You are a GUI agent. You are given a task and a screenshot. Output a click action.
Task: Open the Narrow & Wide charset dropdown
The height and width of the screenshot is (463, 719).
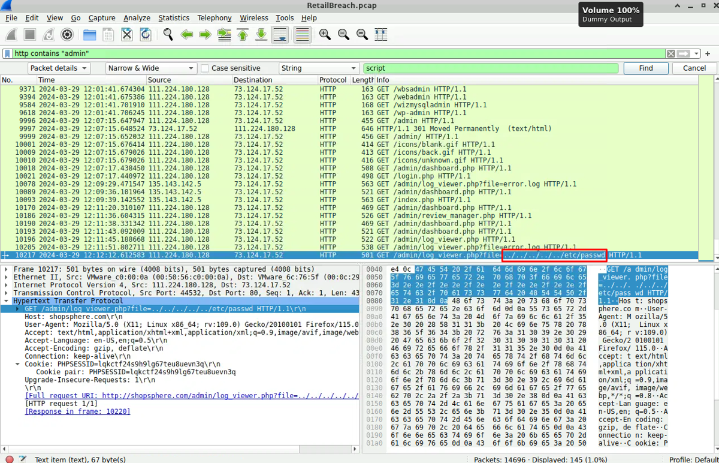[151, 68]
